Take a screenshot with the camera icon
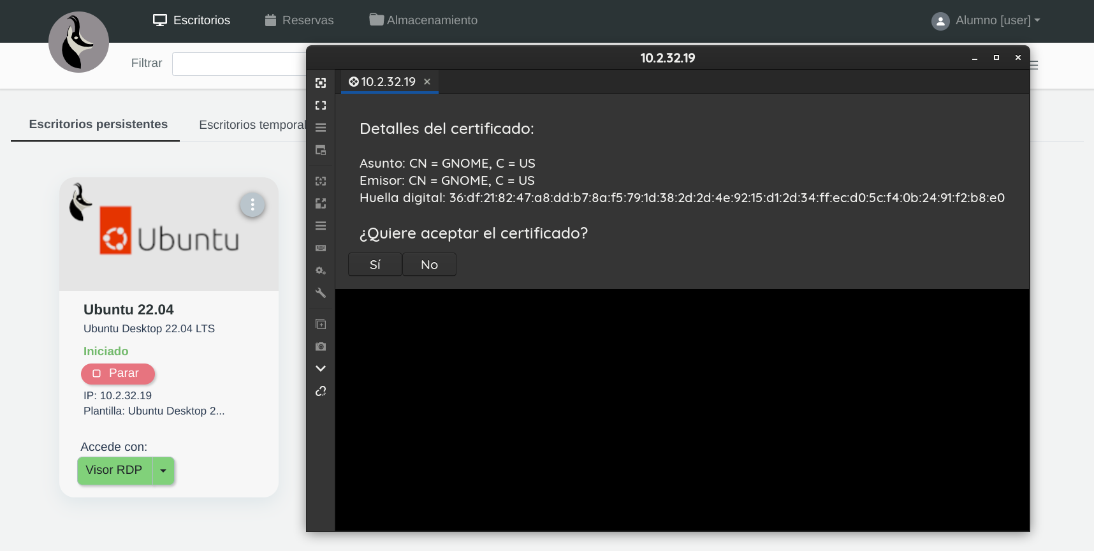This screenshot has width=1094, height=551. (321, 346)
